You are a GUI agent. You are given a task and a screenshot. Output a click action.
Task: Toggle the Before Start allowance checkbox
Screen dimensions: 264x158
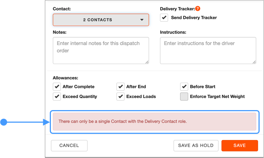click(184, 87)
